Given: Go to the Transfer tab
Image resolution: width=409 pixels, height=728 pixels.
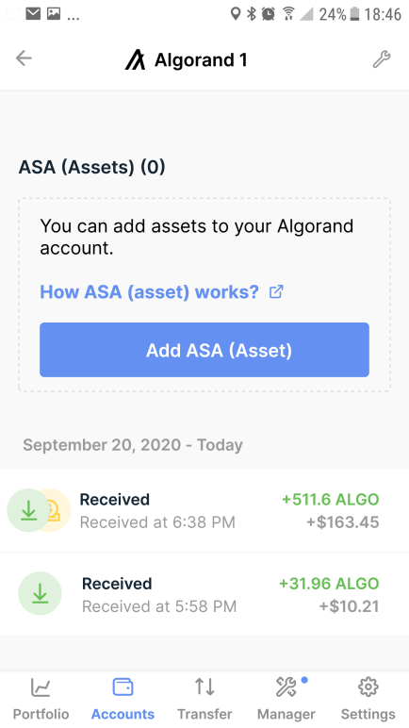Looking at the screenshot, I should (x=204, y=699).
